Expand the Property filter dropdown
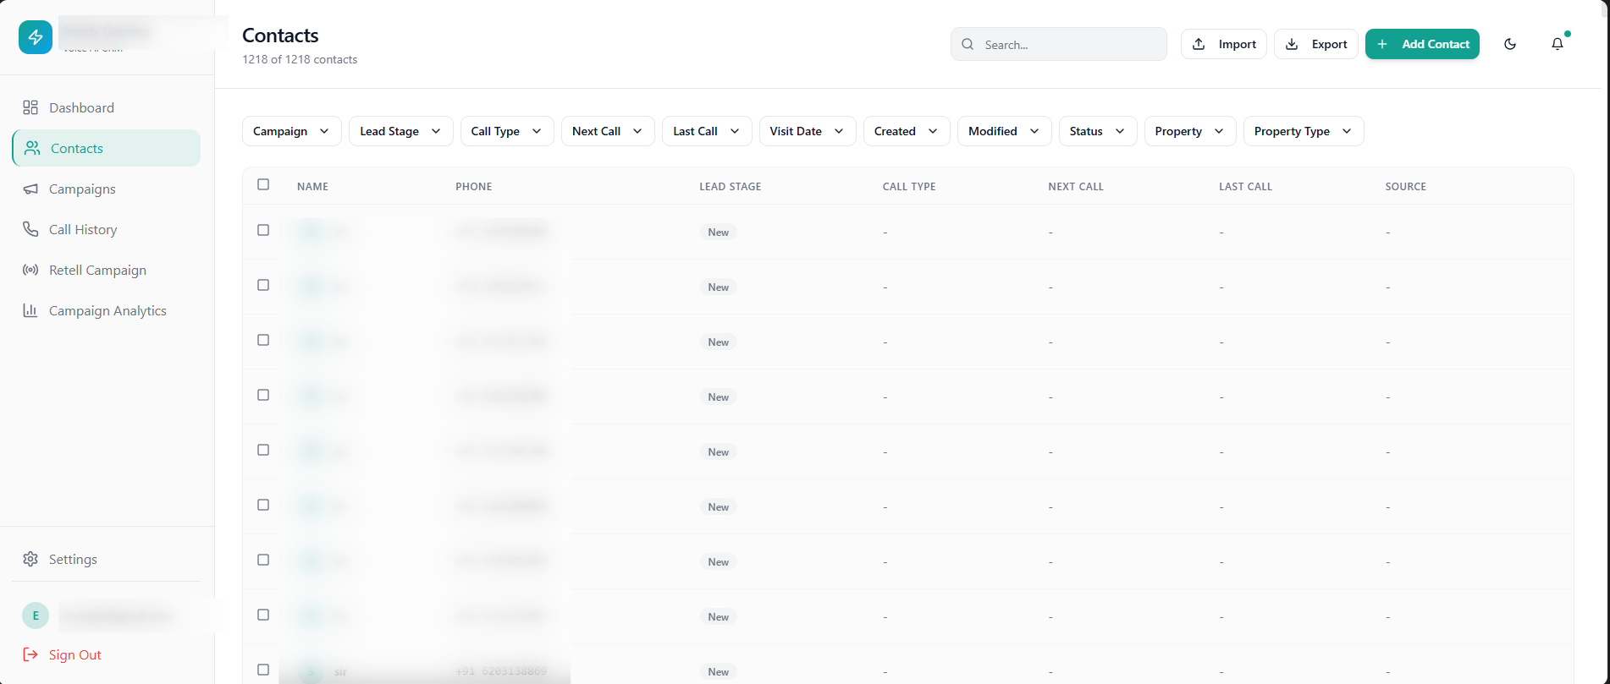 point(1190,131)
